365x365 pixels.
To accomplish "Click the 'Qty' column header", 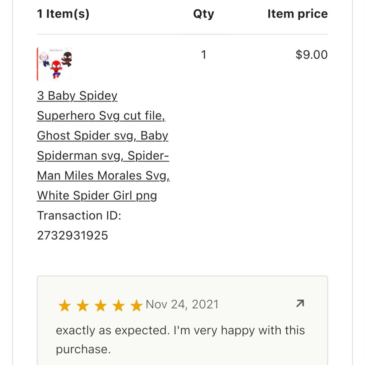I will (203, 14).
